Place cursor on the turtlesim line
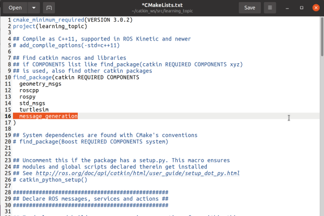The width and height of the screenshot is (324, 216). [x=33, y=110]
